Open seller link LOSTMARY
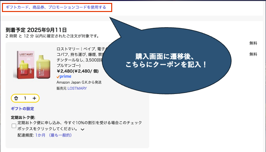The width and height of the screenshot is (266, 152). (x=77, y=88)
